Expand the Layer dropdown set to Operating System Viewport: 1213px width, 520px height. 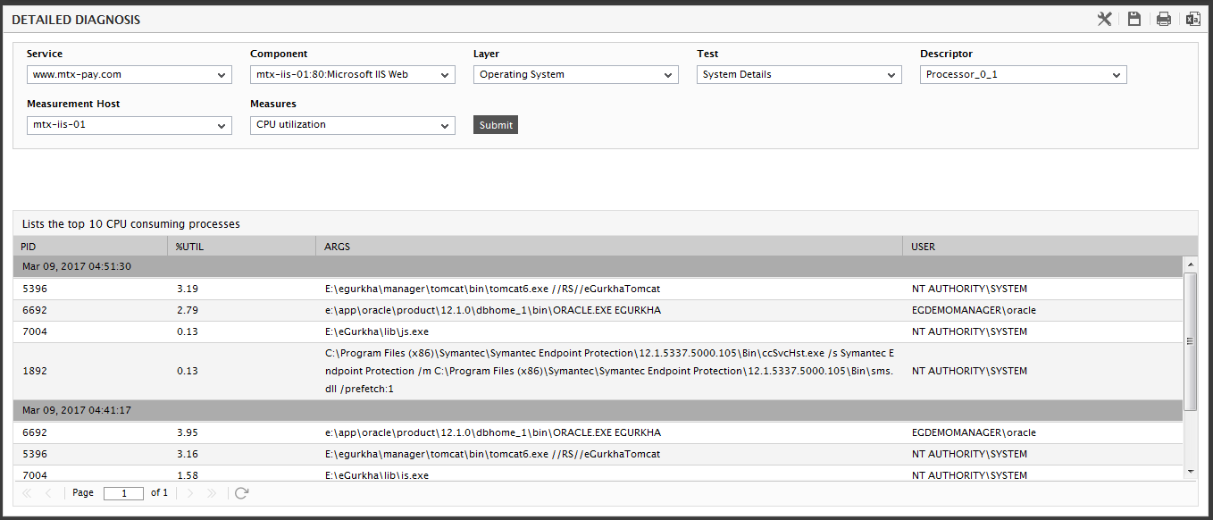[576, 75]
